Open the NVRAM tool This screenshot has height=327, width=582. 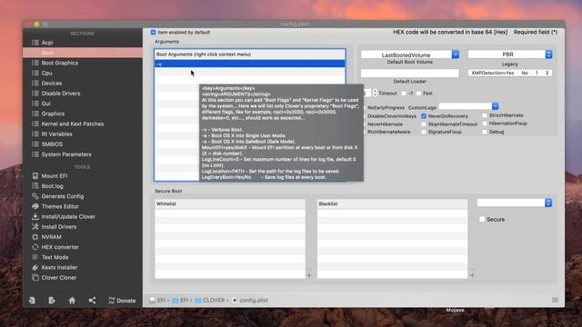pyautogui.click(x=46, y=237)
